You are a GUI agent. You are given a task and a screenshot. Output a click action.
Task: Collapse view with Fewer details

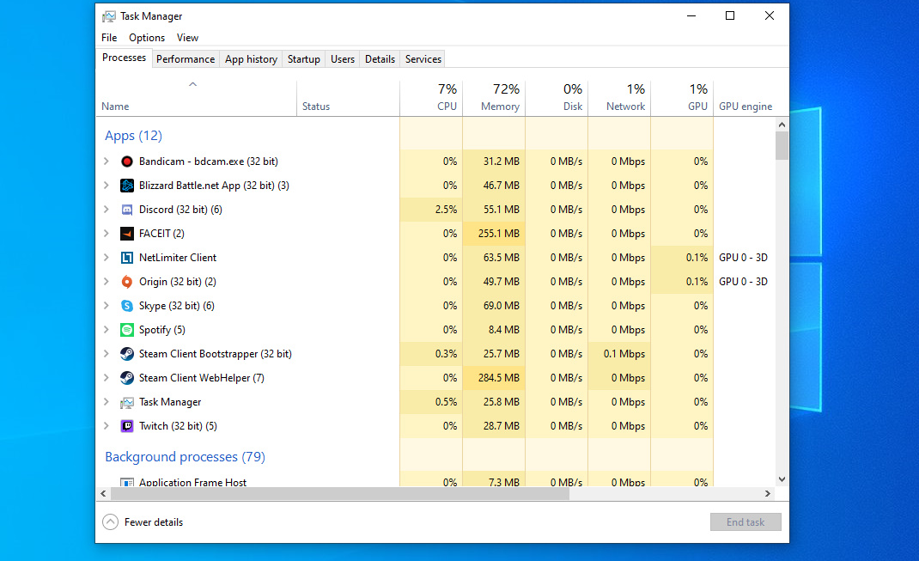pos(143,522)
